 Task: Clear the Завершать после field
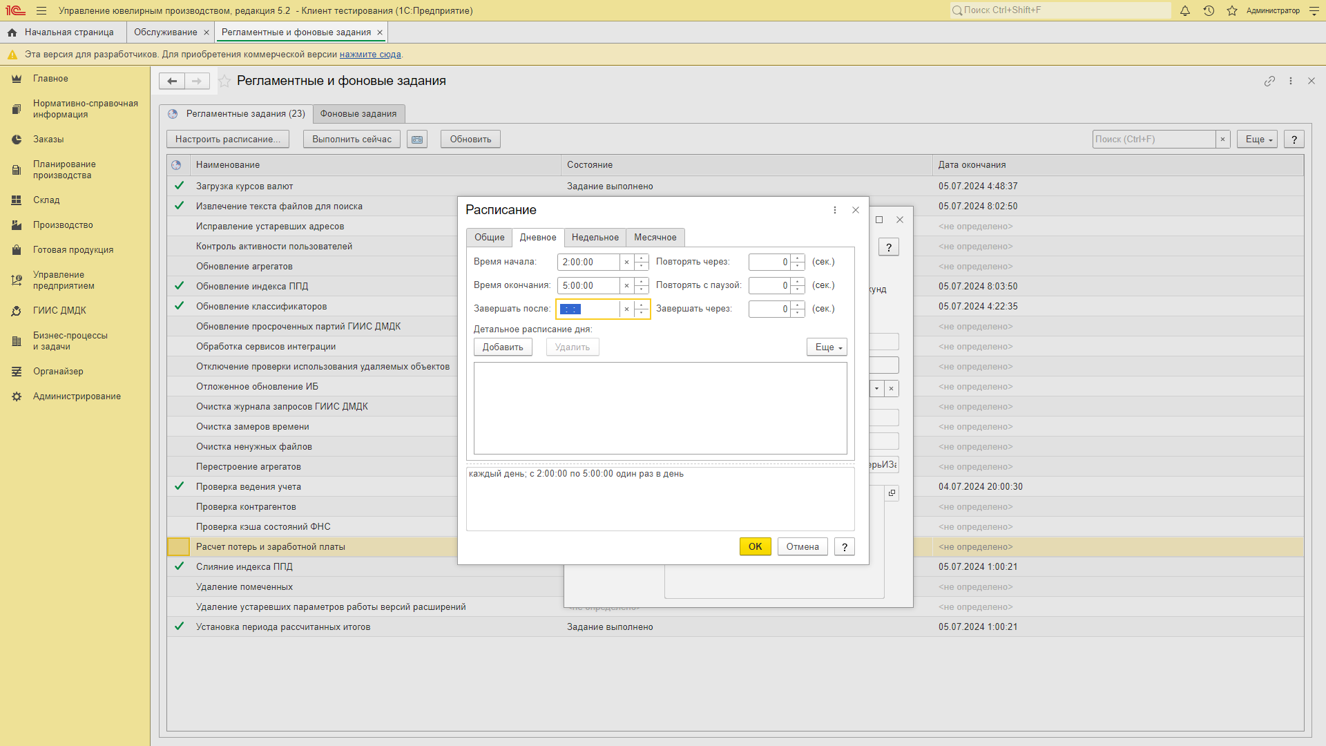pyautogui.click(x=626, y=309)
